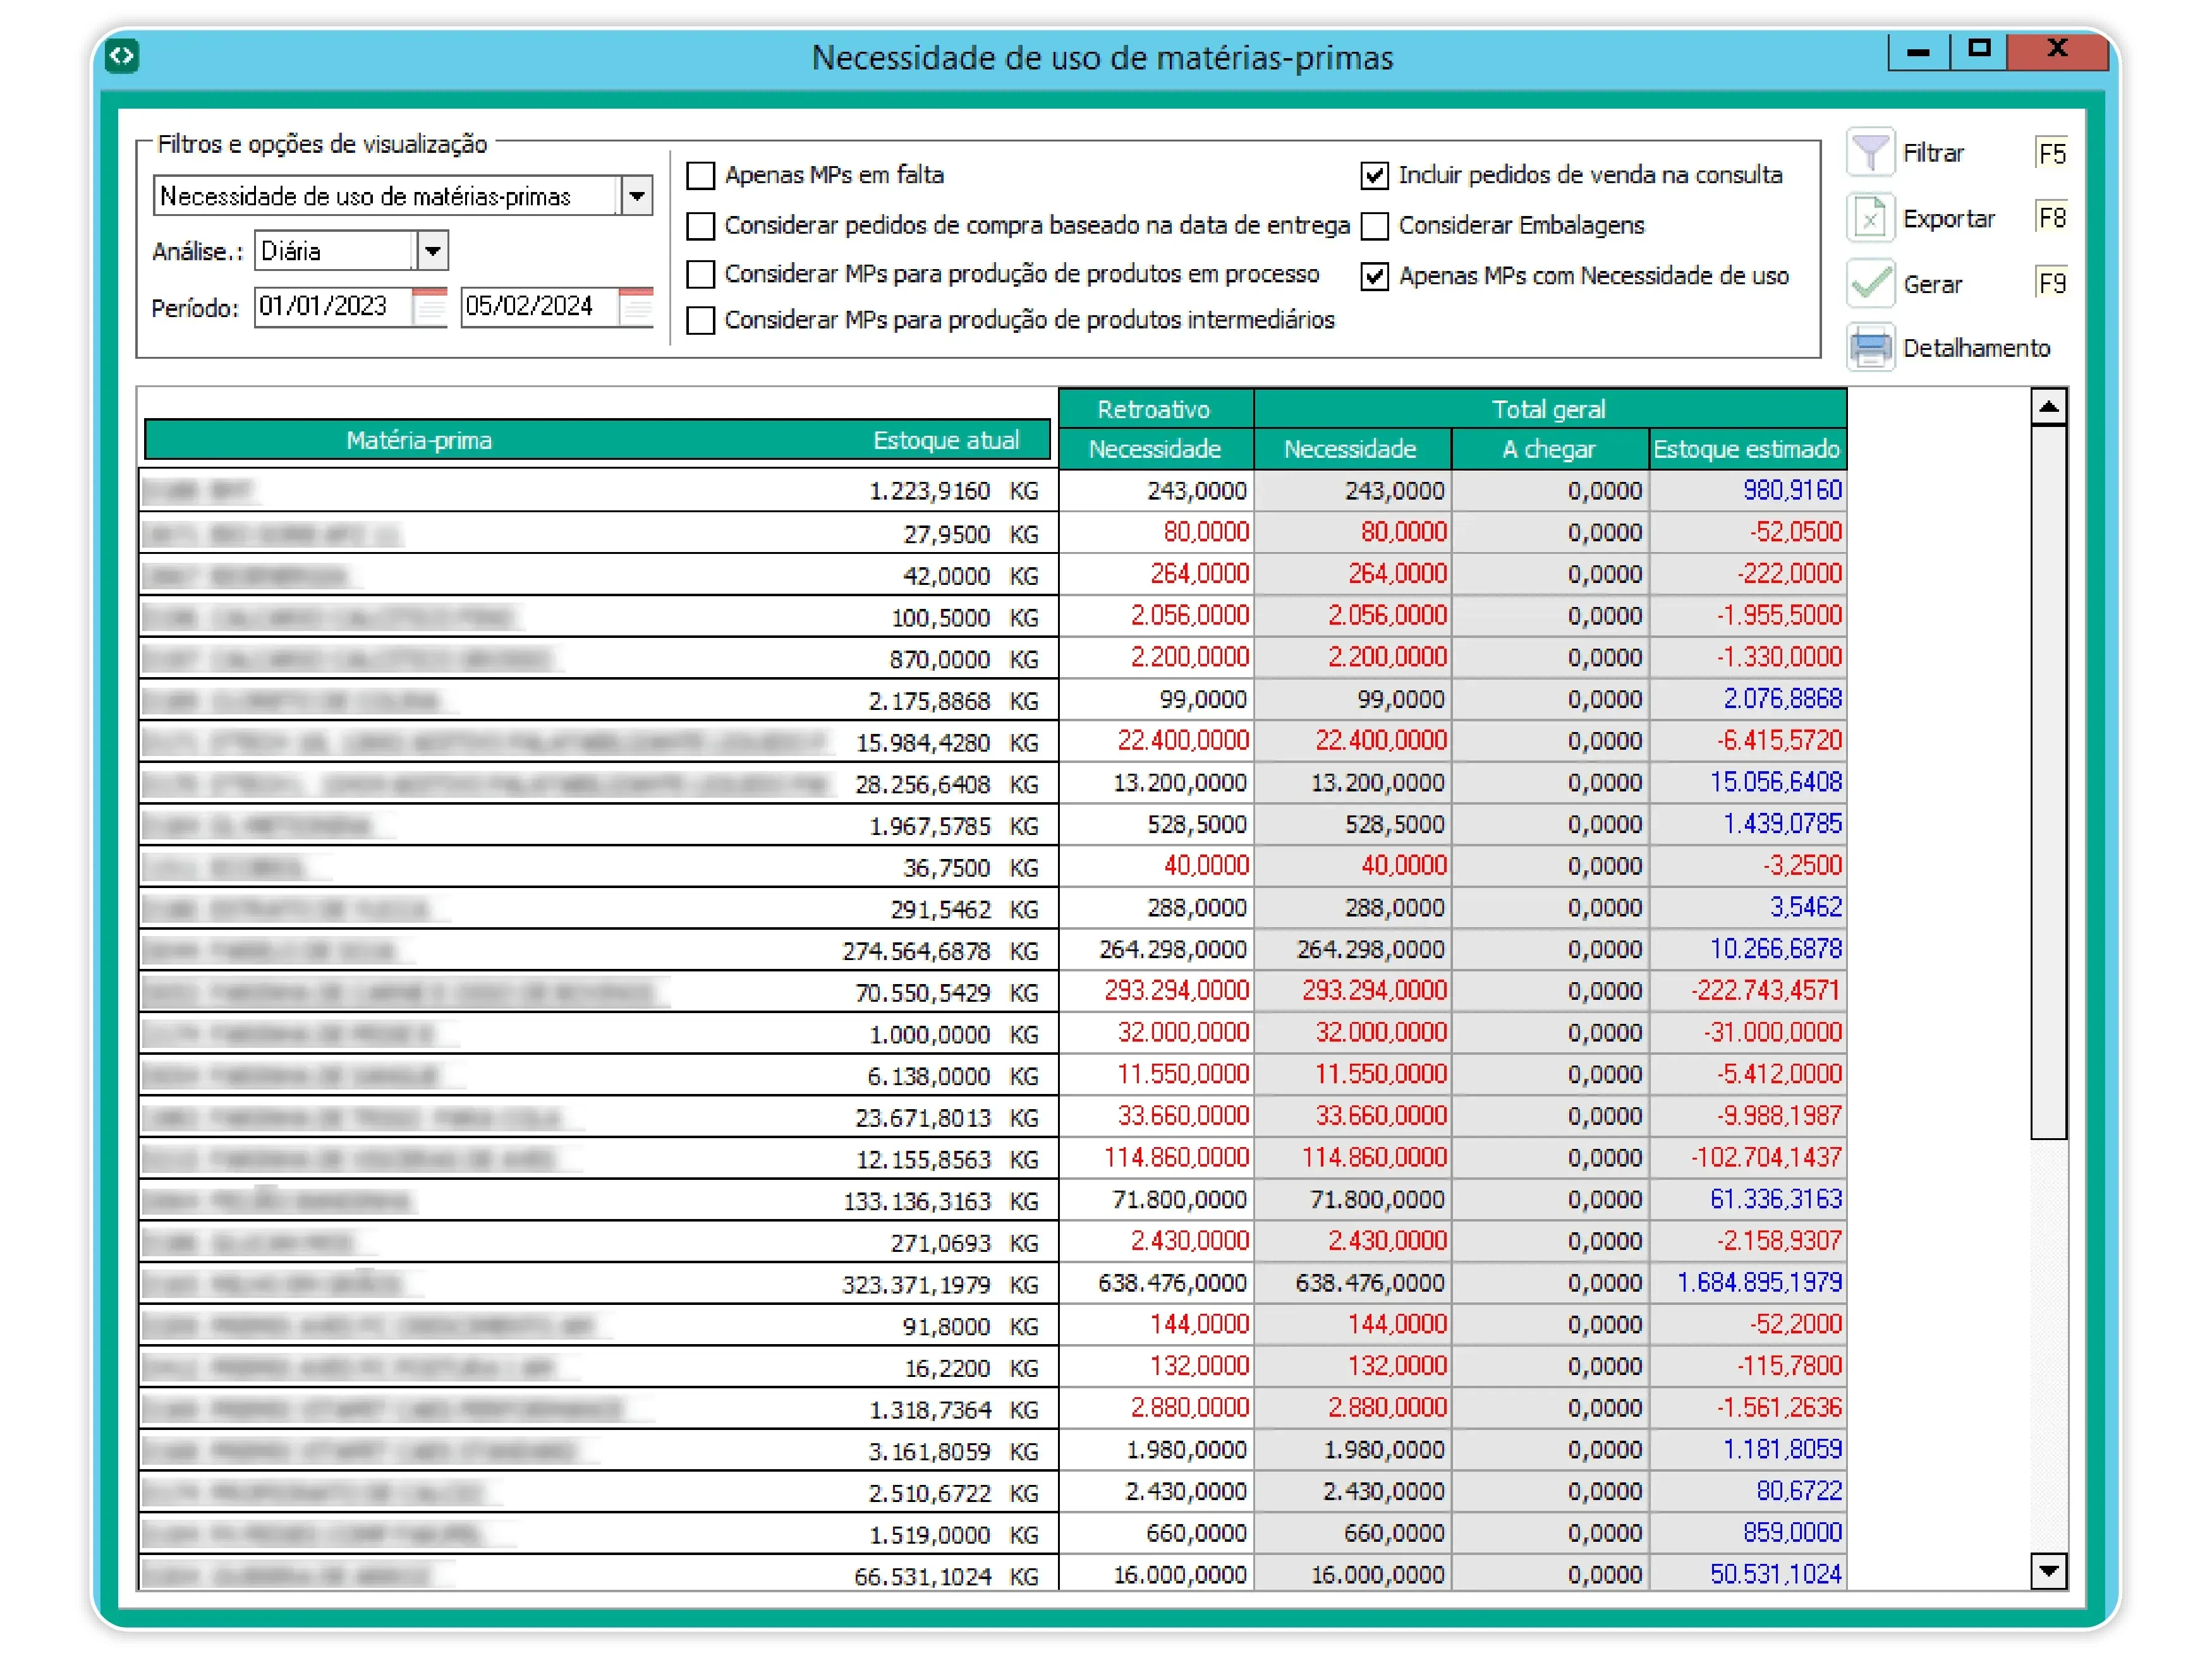This screenshot has width=2212, height=1658.
Task: Select stock cell 15.984,4280 KG
Action: click(947, 743)
